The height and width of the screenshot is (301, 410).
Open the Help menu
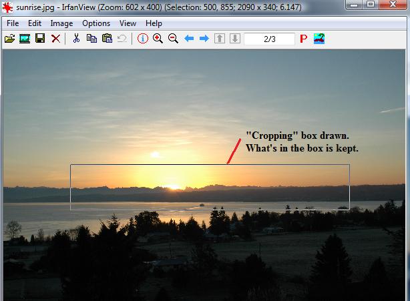pyautogui.click(x=154, y=23)
